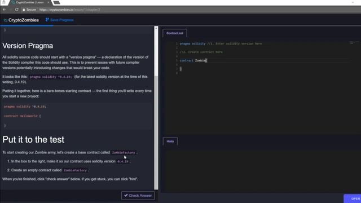Click the browser back arrow
Screen dimensions: 361x203
click(4, 10)
